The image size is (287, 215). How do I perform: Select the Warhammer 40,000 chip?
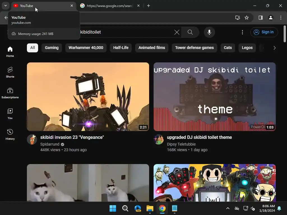tap(86, 48)
